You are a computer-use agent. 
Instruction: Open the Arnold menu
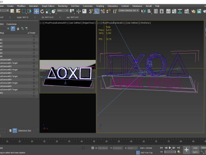tap(148, 6)
